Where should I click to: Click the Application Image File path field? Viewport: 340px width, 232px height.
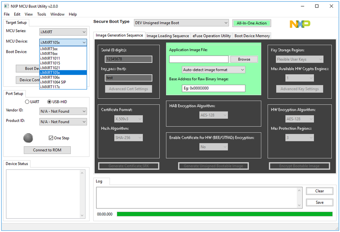(199, 59)
